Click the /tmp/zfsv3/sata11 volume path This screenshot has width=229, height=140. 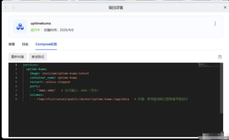point(83,99)
